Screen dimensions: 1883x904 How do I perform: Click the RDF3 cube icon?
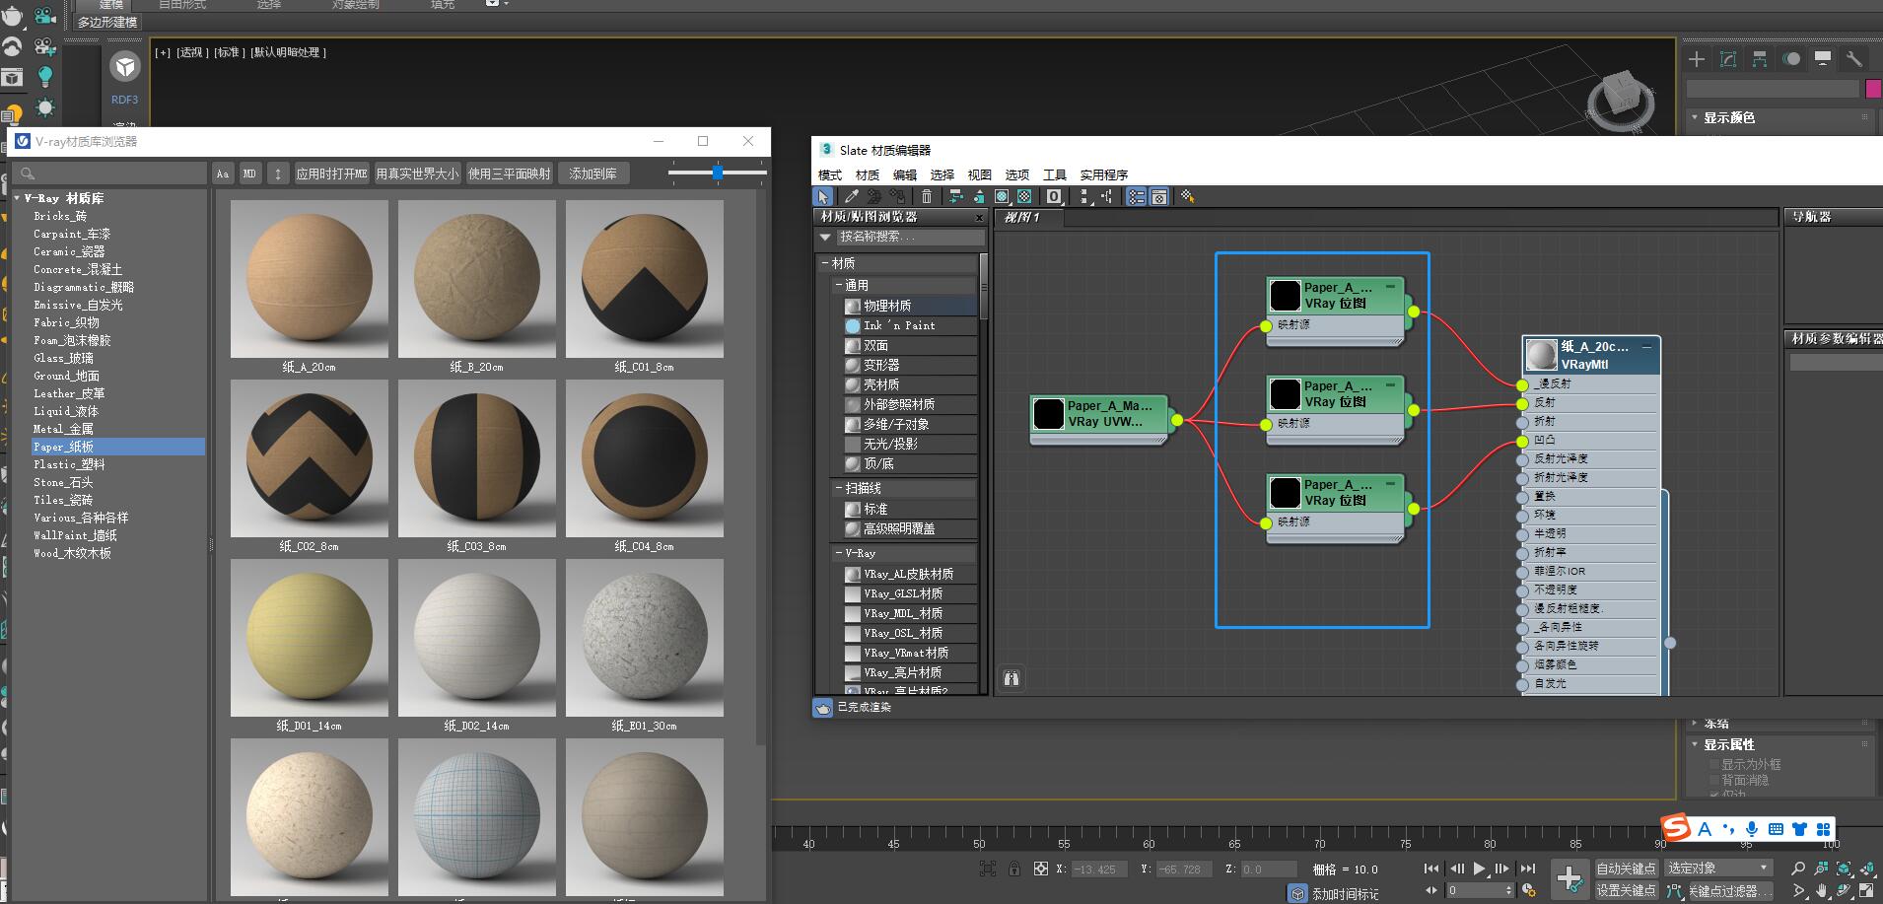point(125,67)
